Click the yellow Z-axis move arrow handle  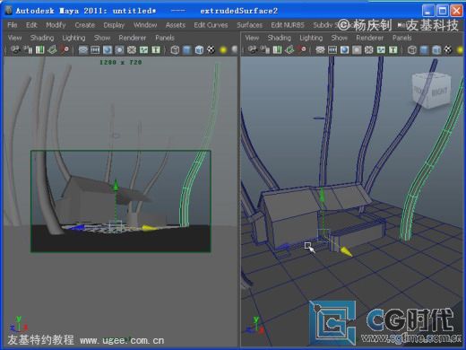[x=347, y=251]
